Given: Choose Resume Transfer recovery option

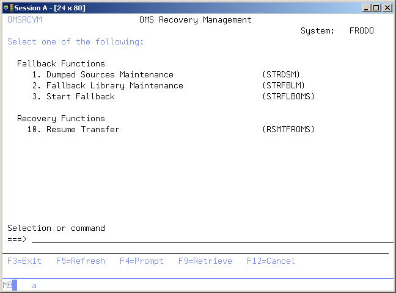Looking at the screenshot, I should pyautogui.click(x=82, y=129).
